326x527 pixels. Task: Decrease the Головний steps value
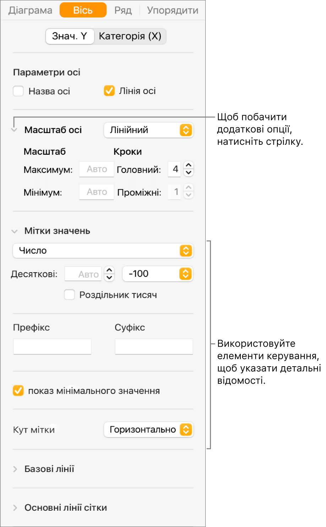[189, 173]
